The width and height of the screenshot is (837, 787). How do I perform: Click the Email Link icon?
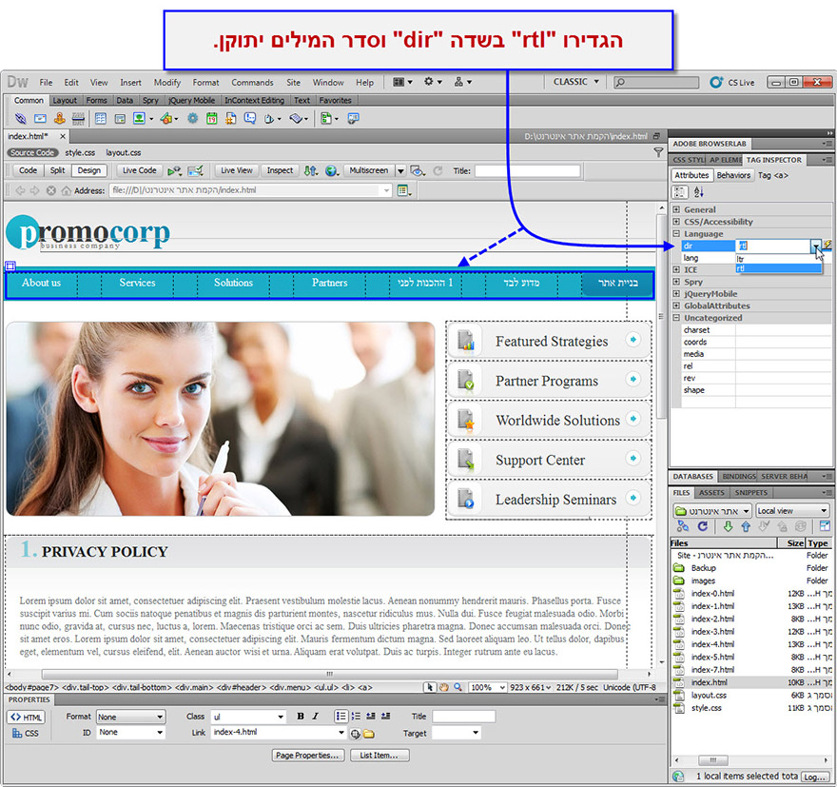coord(40,119)
